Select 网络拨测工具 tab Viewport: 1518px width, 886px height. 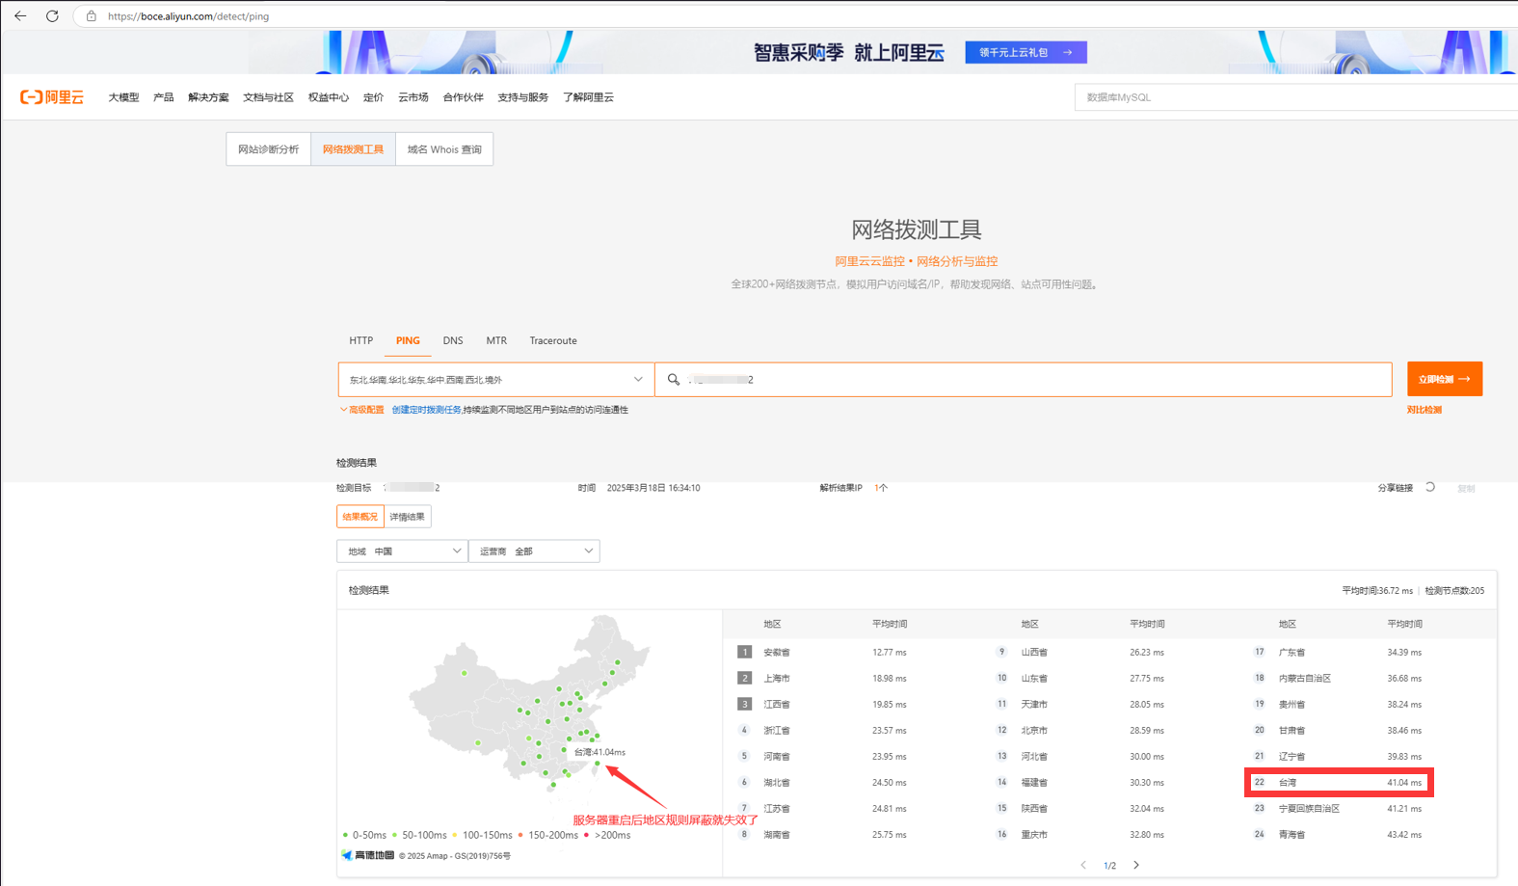tap(353, 149)
